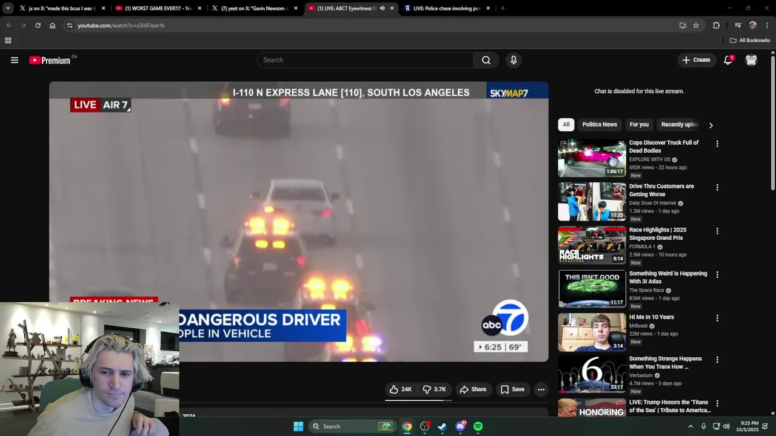
Task: Switch to 'Police chase involving' tab
Action: click(447, 8)
